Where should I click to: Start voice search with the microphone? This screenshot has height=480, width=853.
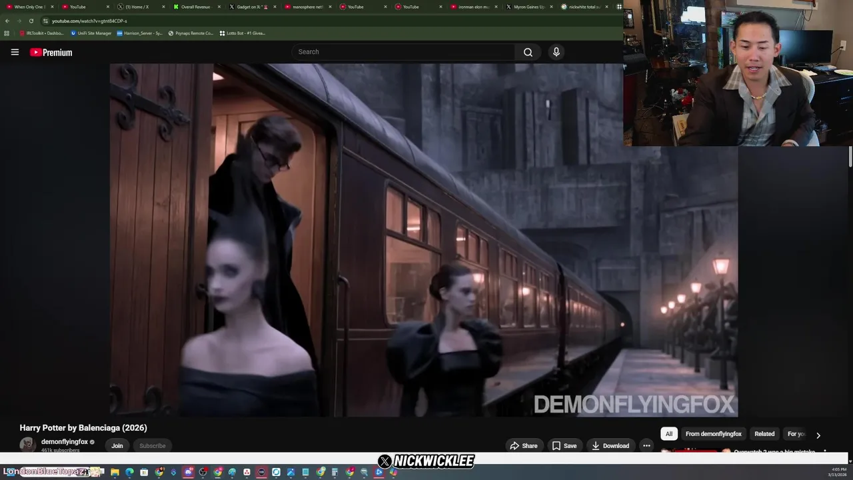tap(556, 52)
